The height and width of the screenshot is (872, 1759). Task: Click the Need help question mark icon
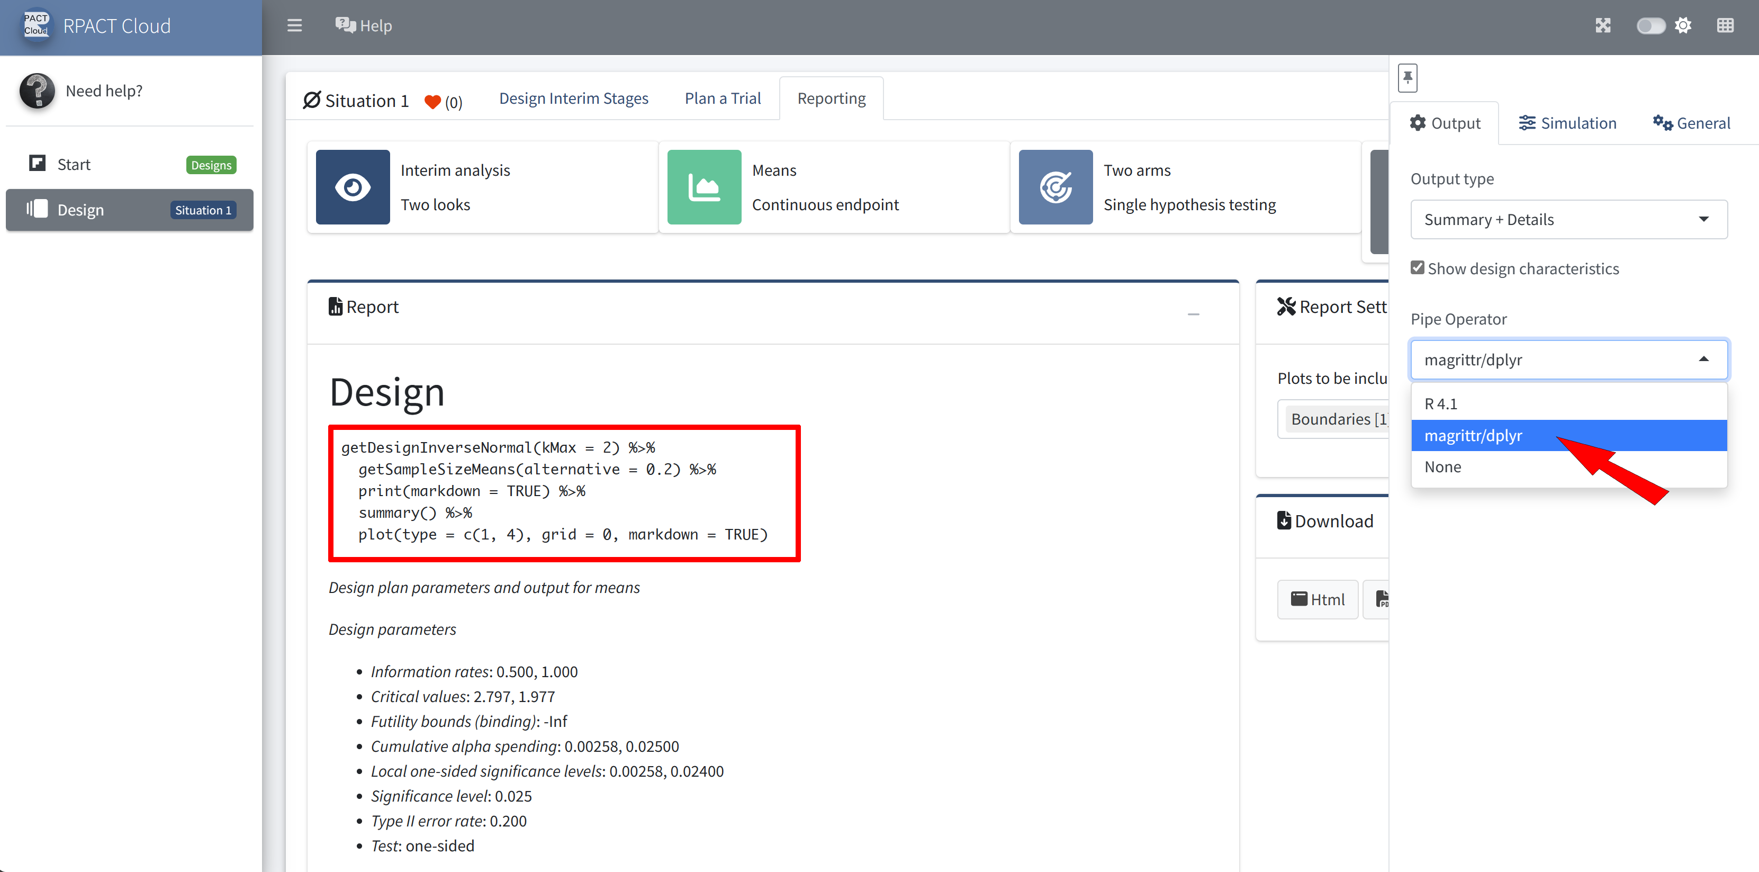(x=37, y=91)
